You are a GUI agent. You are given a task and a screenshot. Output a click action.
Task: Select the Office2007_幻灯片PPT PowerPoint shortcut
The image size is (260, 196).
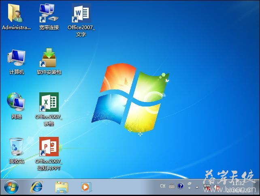49,153
